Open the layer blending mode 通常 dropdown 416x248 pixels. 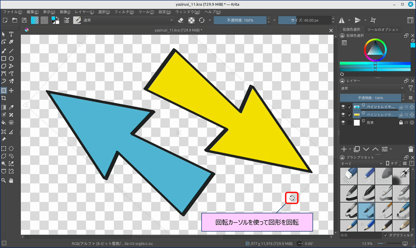coord(372,88)
